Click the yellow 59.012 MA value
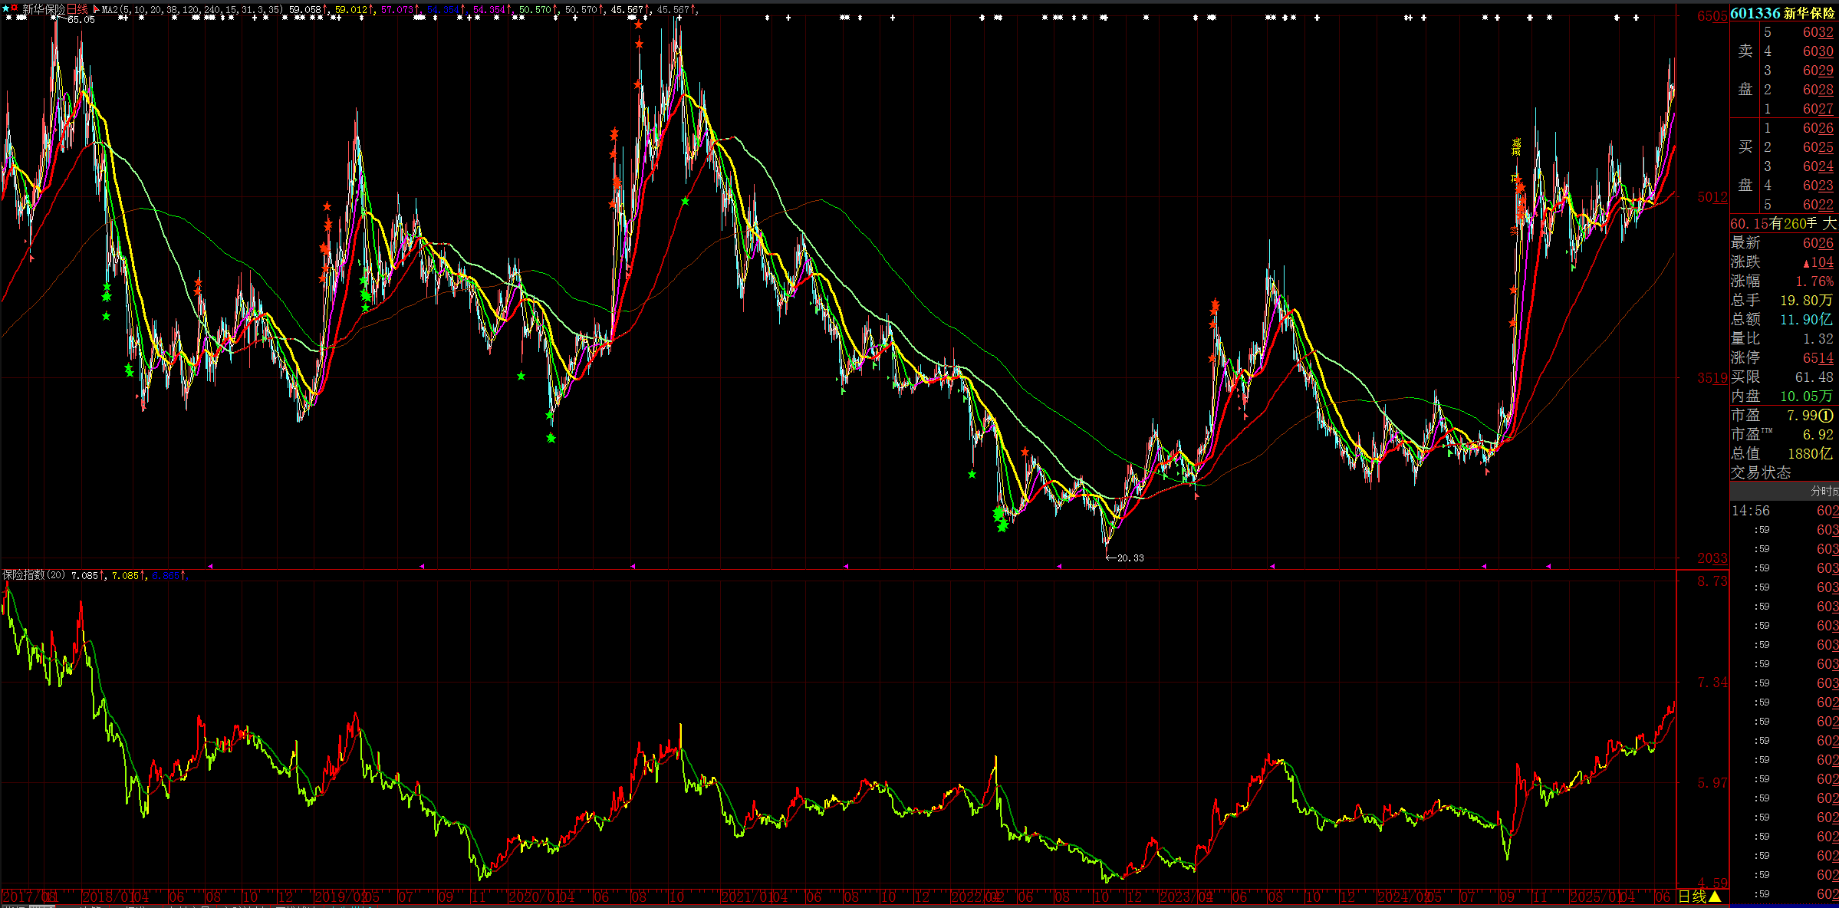The image size is (1839, 908). (x=350, y=10)
